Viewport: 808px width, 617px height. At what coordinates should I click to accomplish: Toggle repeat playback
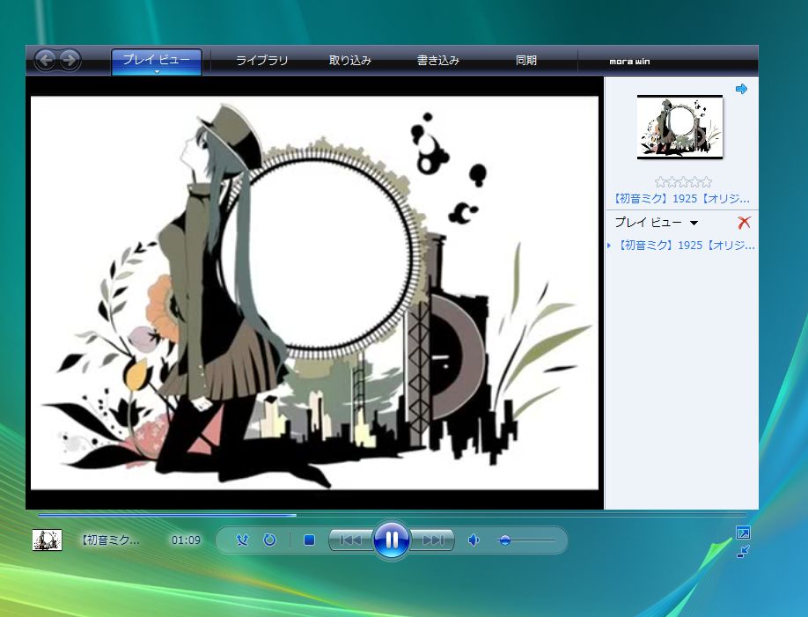point(269,540)
